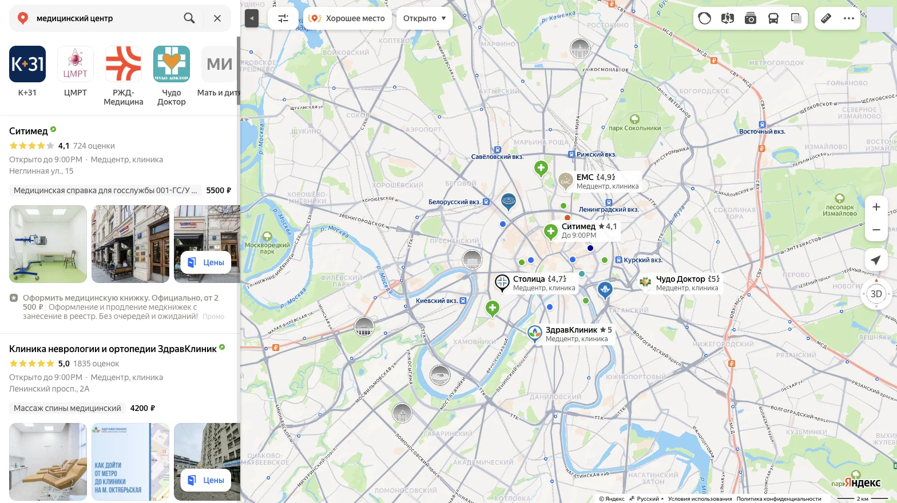Show public transport layer (bus icon)
Image resolution: width=897 pixels, height=503 pixels.
coord(773,18)
